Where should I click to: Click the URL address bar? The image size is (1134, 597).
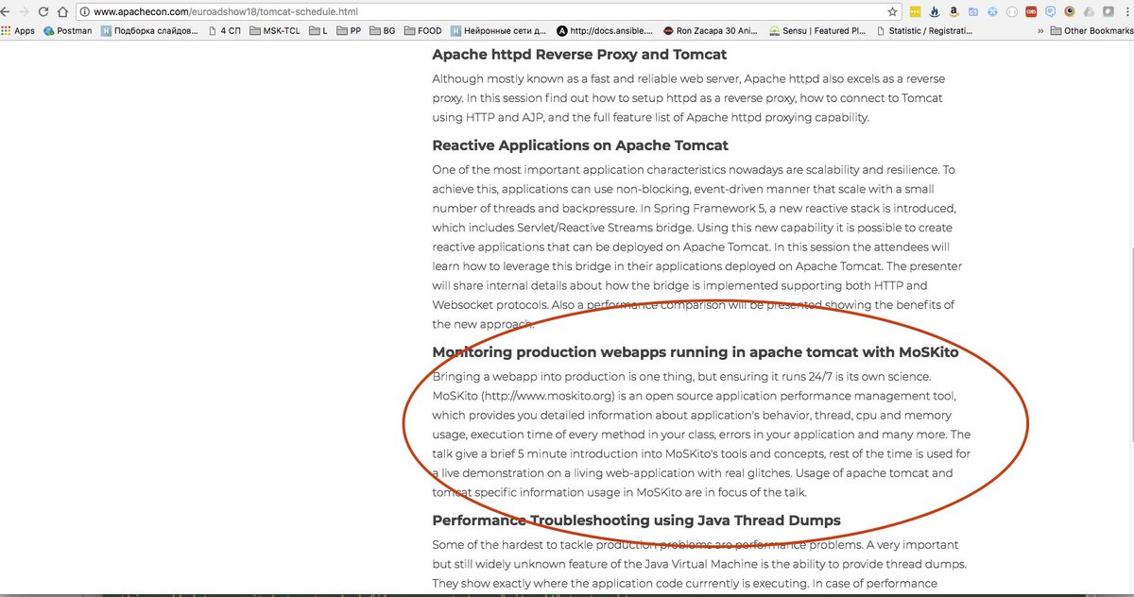(x=487, y=12)
